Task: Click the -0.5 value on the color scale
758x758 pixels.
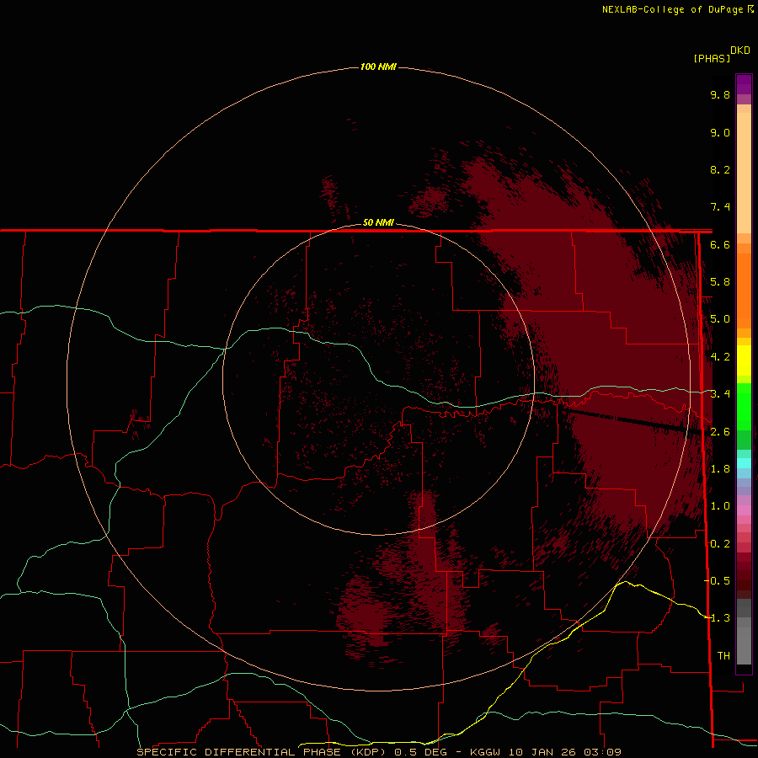Action: pos(717,580)
